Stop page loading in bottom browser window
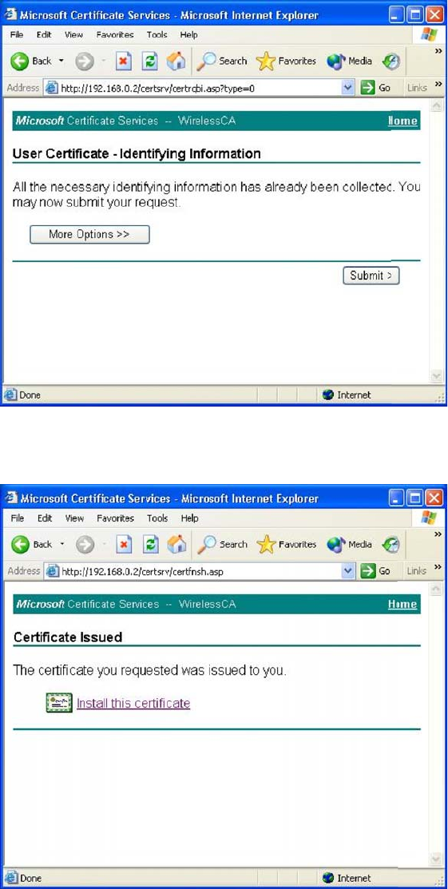Screen dimensions: 448x889 [123, 545]
